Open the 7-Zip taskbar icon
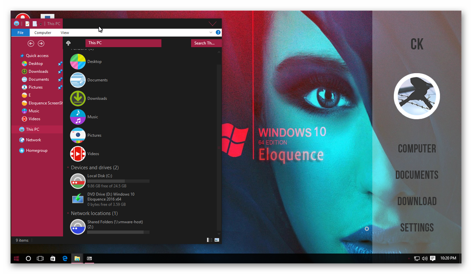Screen dimensions: 472x274 coord(89,259)
